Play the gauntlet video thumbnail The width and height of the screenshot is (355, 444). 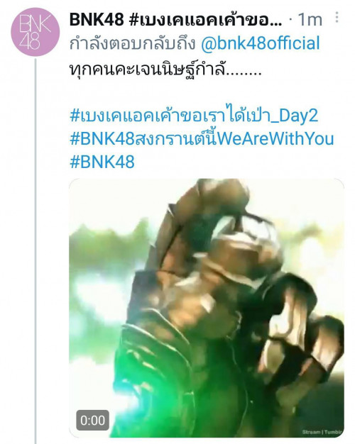click(x=207, y=308)
